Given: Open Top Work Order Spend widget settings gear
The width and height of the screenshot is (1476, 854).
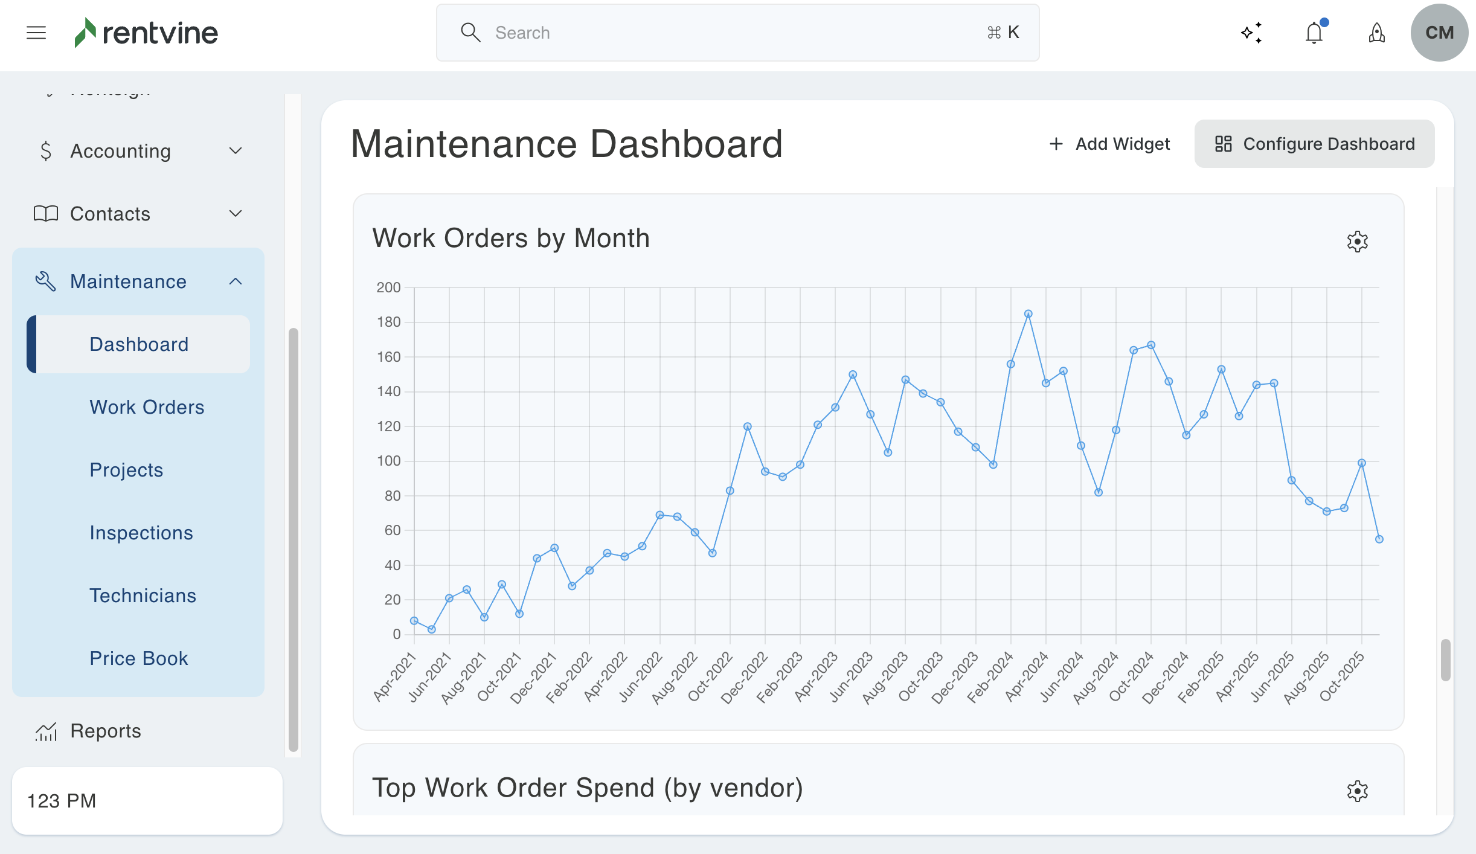Looking at the screenshot, I should point(1357,791).
